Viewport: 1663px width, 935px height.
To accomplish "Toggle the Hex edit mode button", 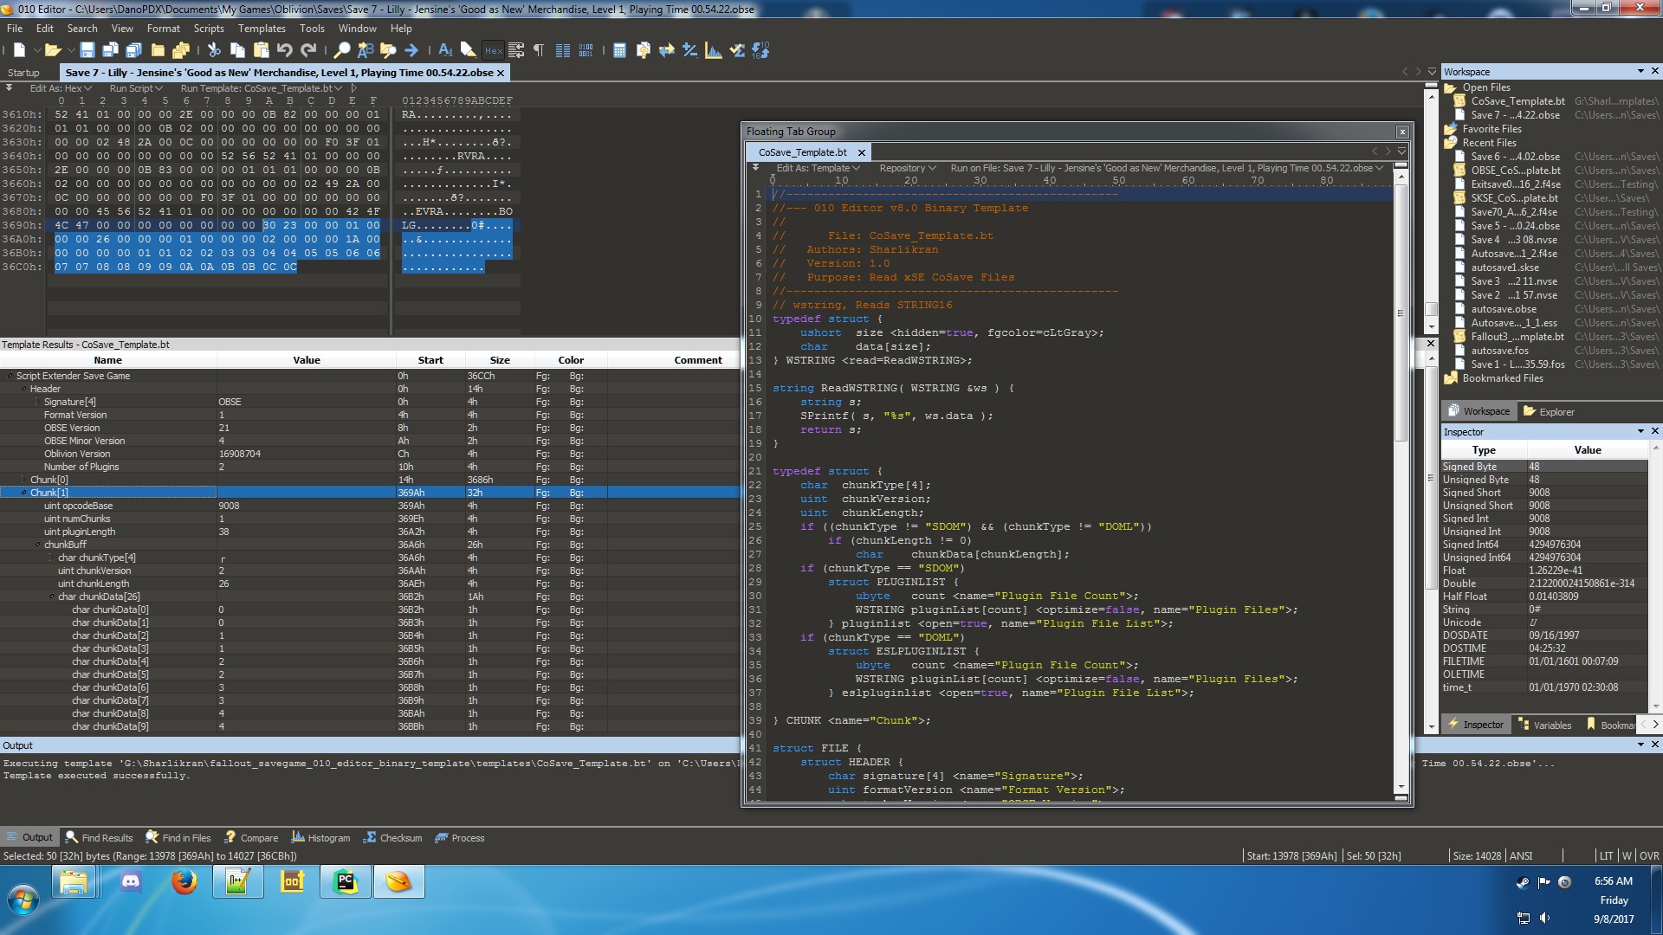I will click(494, 50).
